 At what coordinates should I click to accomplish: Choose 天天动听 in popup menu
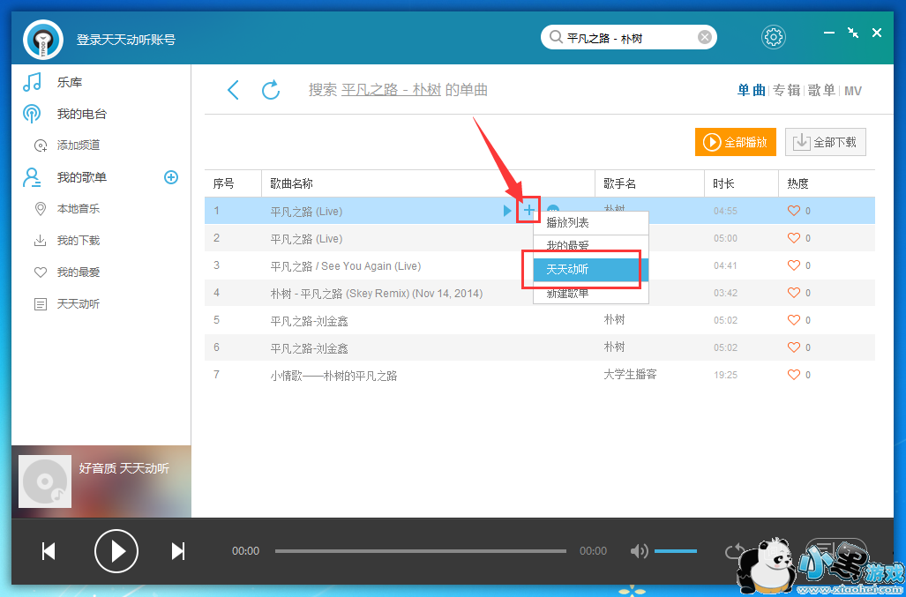(590, 270)
